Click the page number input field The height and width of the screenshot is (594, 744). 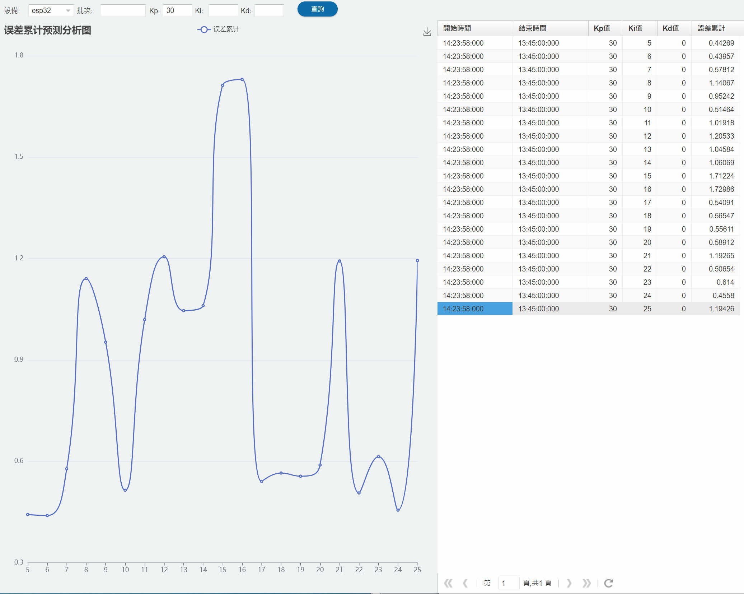click(508, 583)
